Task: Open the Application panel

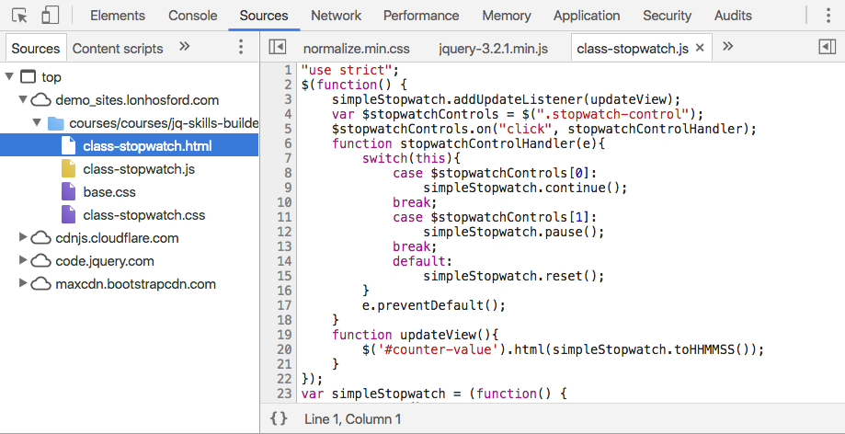Action: pos(587,16)
